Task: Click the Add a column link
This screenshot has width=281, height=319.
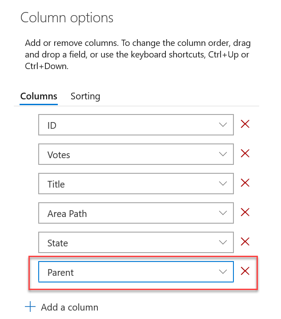Action: pos(69,307)
